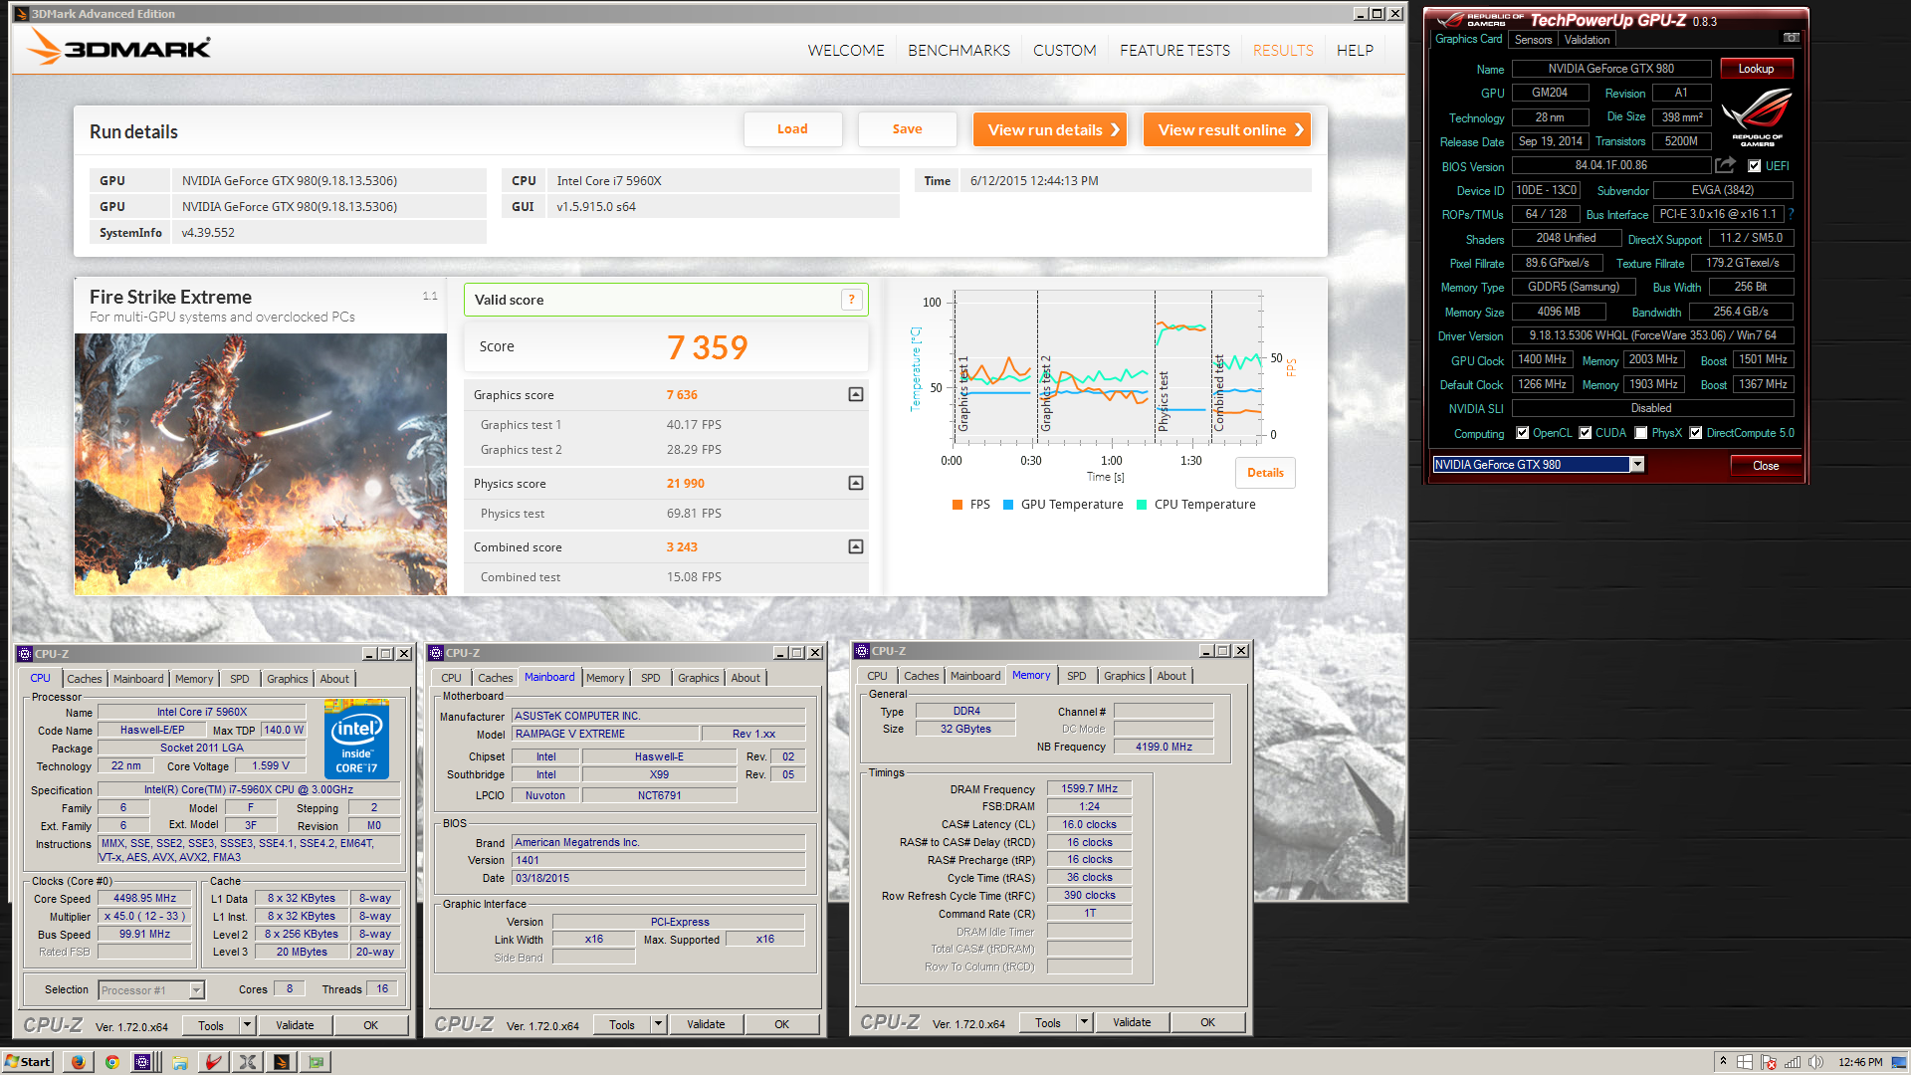Click the 3DMark logo
Image resolution: width=1911 pixels, height=1075 pixels.
click(118, 47)
